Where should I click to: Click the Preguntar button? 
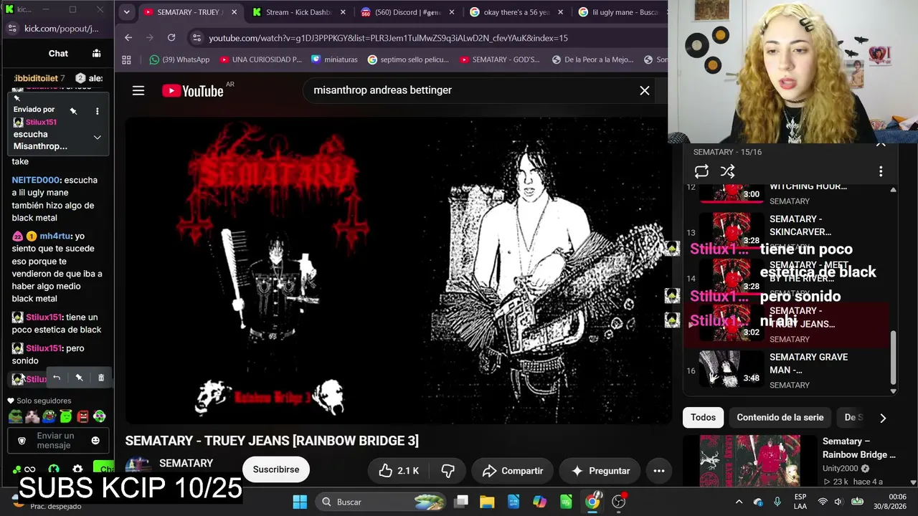[x=600, y=471]
